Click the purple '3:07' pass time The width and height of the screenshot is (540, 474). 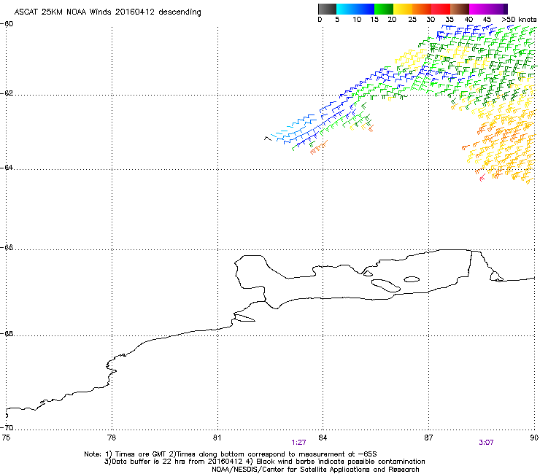486,443
